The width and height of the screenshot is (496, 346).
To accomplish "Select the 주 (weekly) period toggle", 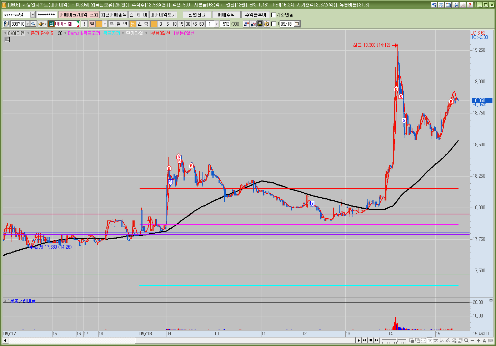I will (112, 24).
